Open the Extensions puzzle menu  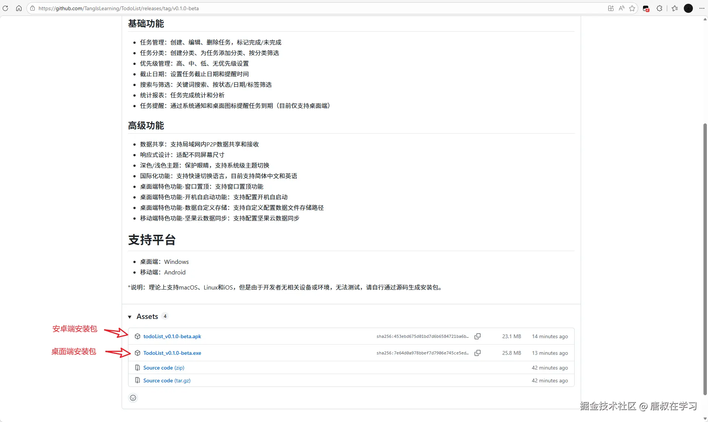[660, 8]
